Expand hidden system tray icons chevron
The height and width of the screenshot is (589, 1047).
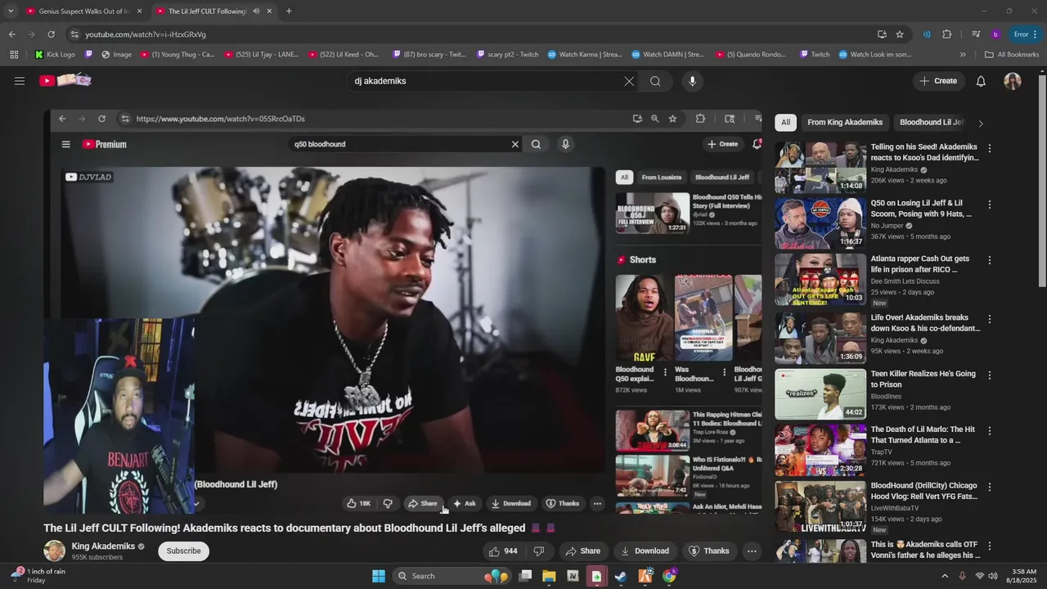945,576
